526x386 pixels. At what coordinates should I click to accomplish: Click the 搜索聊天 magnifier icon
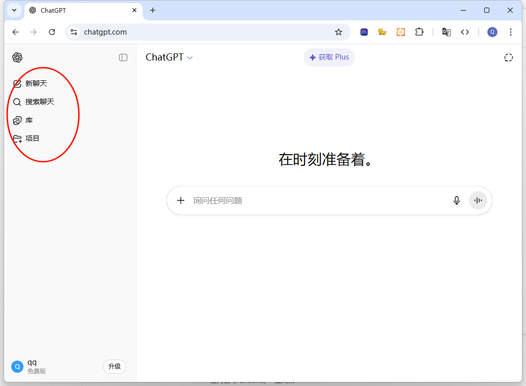tap(17, 102)
